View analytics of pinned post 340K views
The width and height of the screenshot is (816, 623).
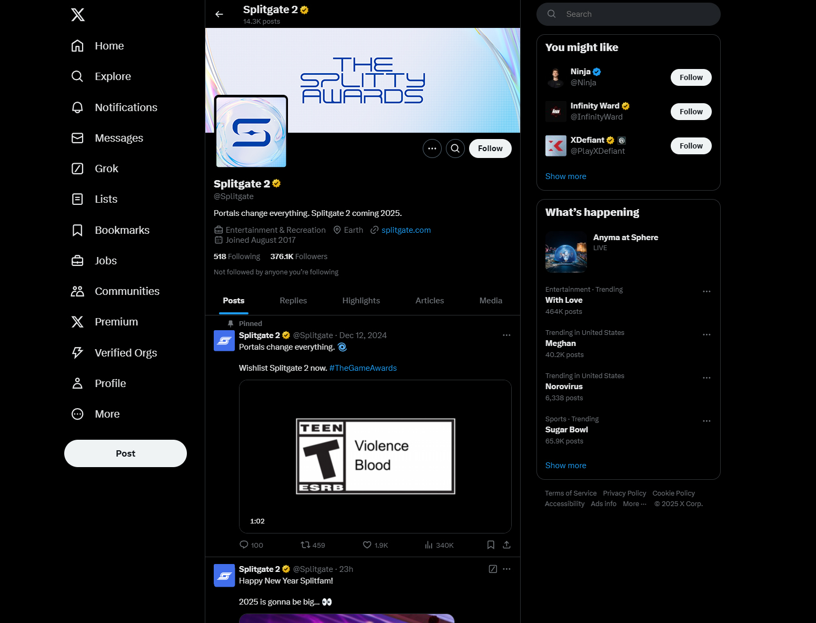(x=439, y=545)
